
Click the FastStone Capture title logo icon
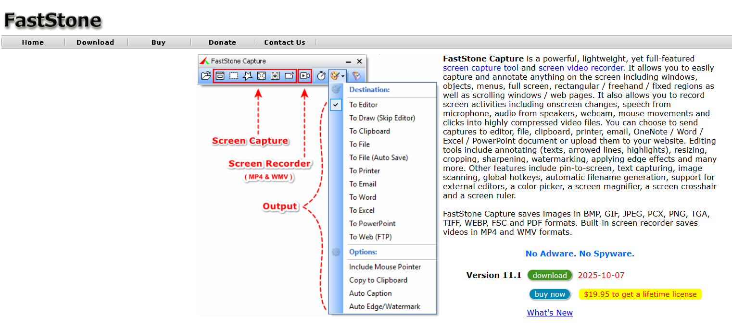coord(204,61)
